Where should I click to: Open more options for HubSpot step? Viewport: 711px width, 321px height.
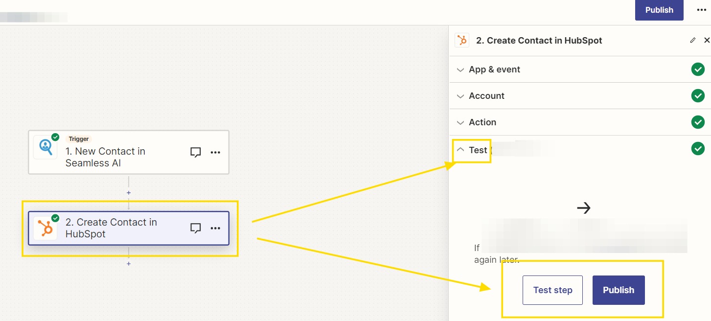coord(215,228)
